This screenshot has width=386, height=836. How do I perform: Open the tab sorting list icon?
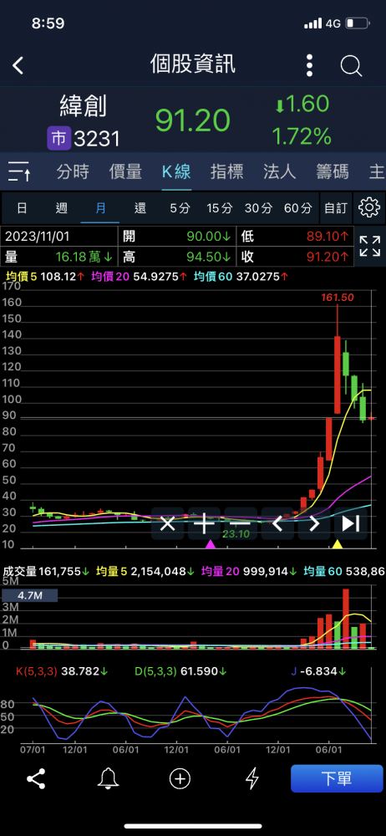coord(20,171)
